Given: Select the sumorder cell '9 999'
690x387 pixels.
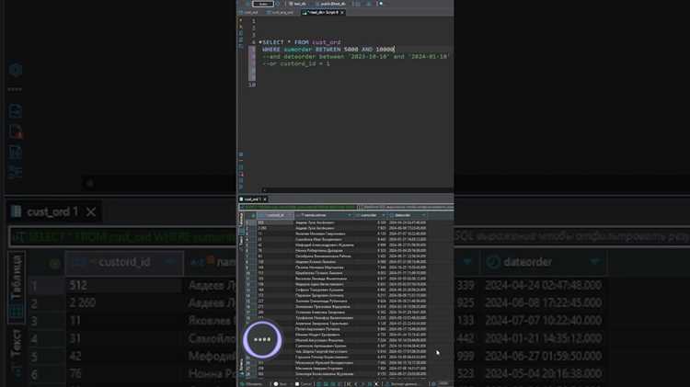Looking at the screenshot, I should (381, 245).
